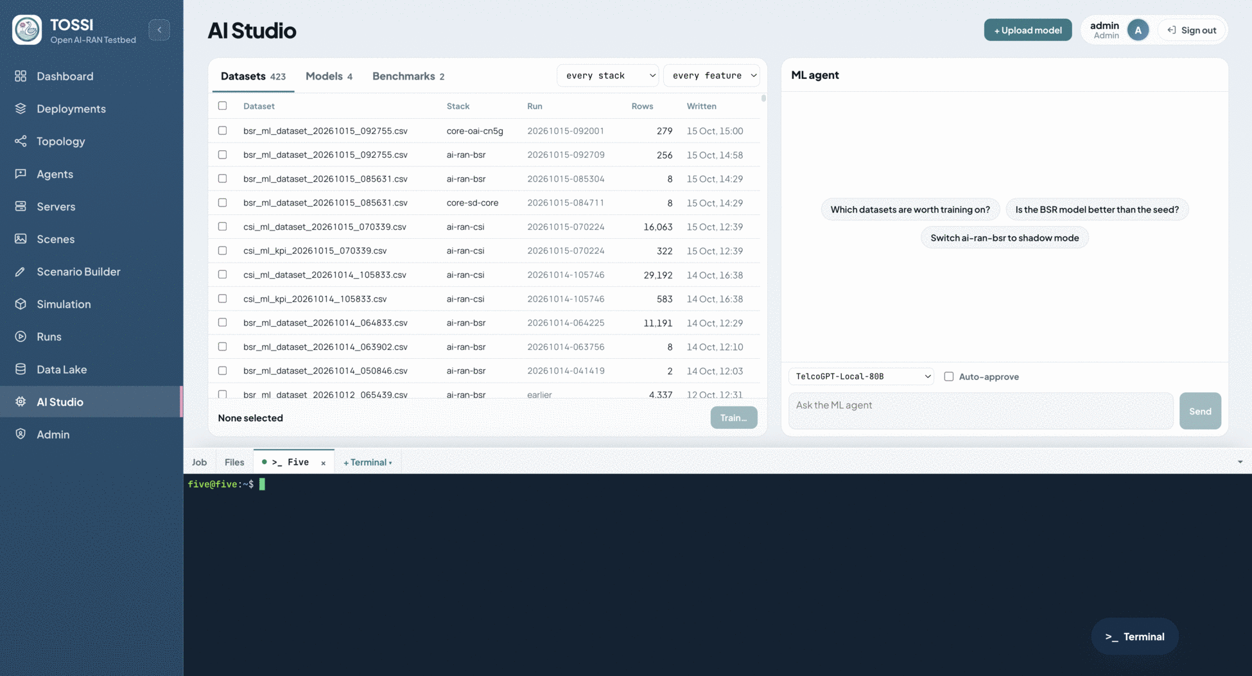Check the core-sd-core dataset row
Screen dimensions: 1252x676
pos(222,202)
